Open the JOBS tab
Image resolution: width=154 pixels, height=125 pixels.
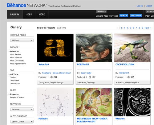[29, 15]
